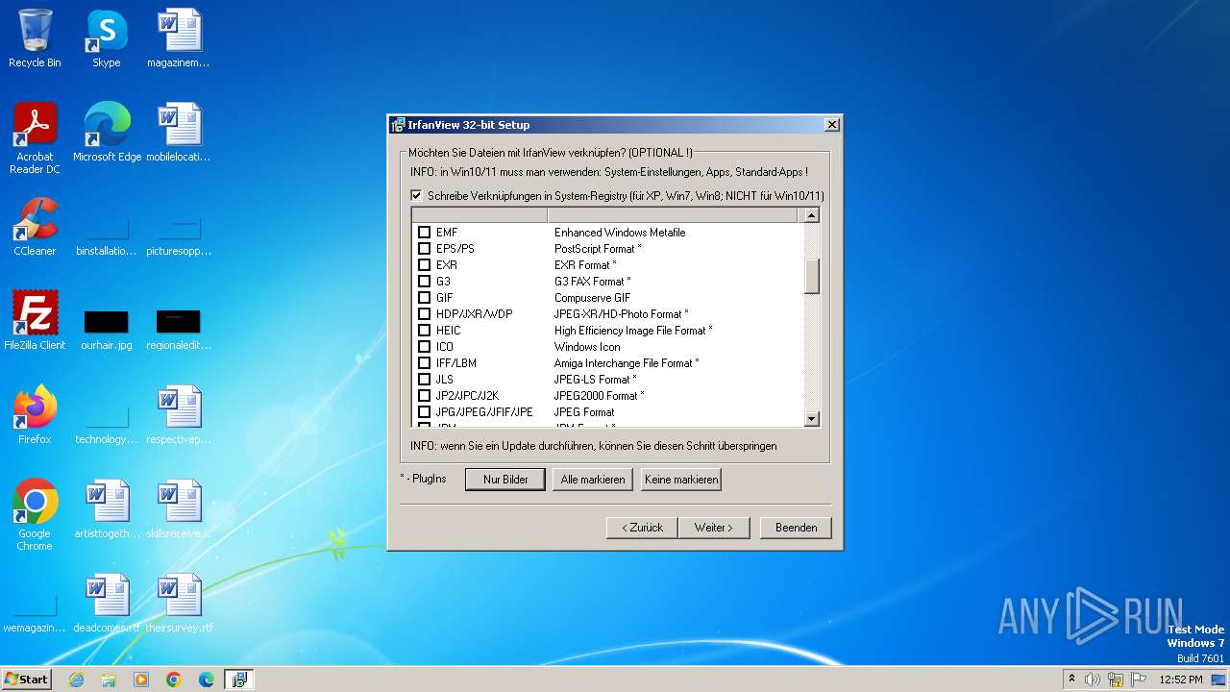Open Windows Media Player taskbar icon
Screen dimensions: 1230x692
pyautogui.click(x=141, y=680)
